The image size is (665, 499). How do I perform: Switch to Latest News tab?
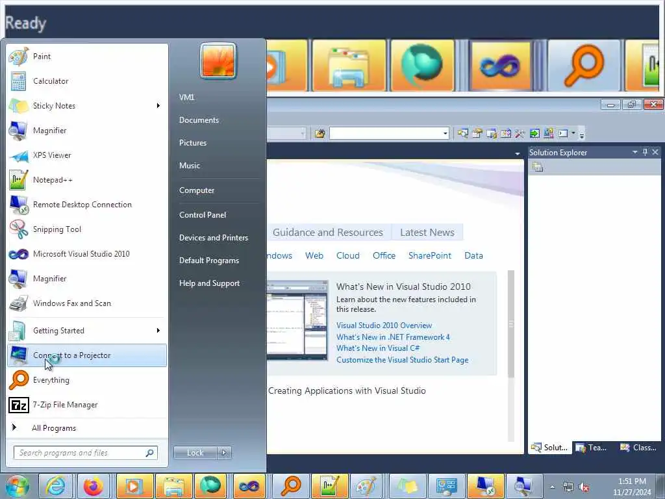(x=427, y=233)
